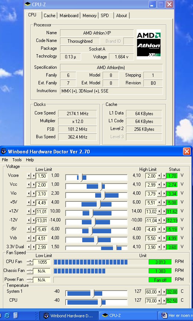Viewport: 193px width, 321px height.
Task: Decrease the Vcc low limit with left arrow
Action: (29, 185)
